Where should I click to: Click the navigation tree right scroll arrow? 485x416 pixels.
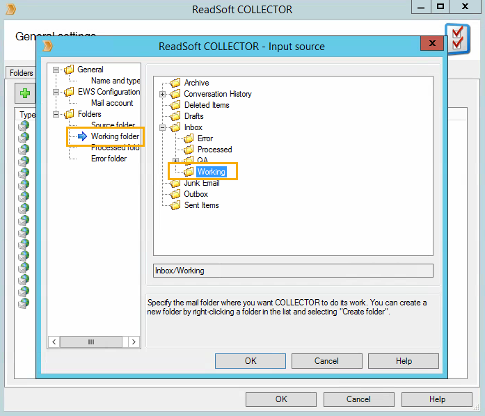click(134, 342)
